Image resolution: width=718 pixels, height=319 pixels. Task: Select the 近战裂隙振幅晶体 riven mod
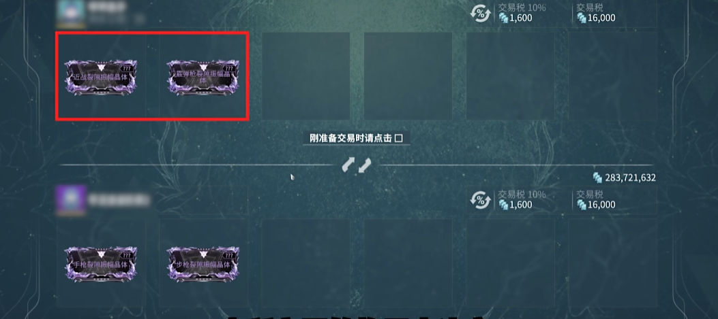coord(101,78)
